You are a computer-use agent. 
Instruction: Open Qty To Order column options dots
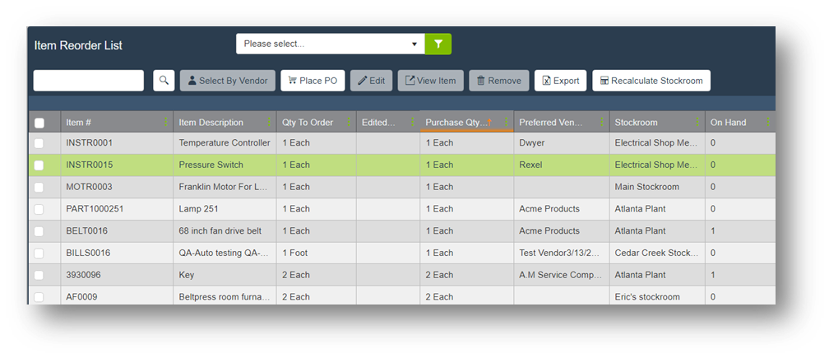pos(350,123)
